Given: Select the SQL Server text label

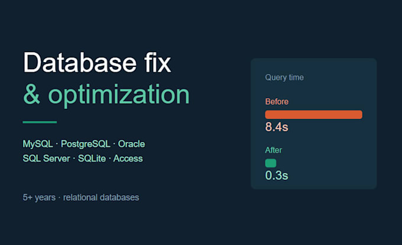Looking at the screenshot, I should [x=46, y=159].
